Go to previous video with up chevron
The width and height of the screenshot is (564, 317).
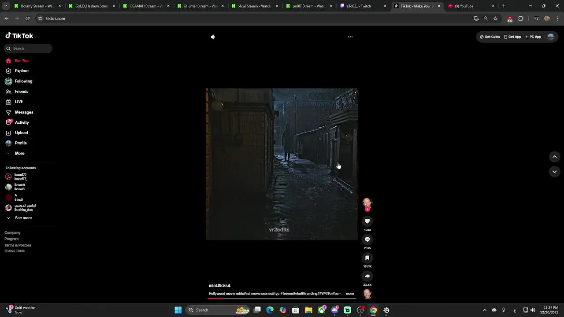555,157
